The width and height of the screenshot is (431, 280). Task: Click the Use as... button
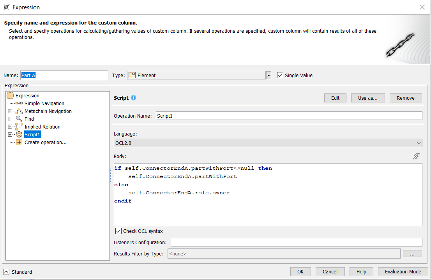click(x=367, y=98)
